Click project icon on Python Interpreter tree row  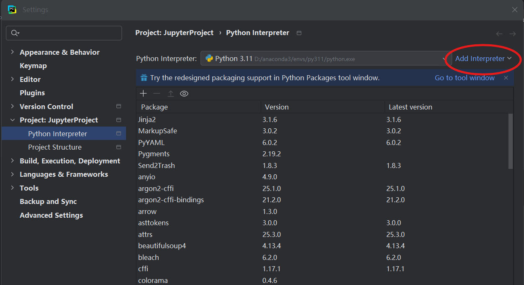click(x=118, y=134)
